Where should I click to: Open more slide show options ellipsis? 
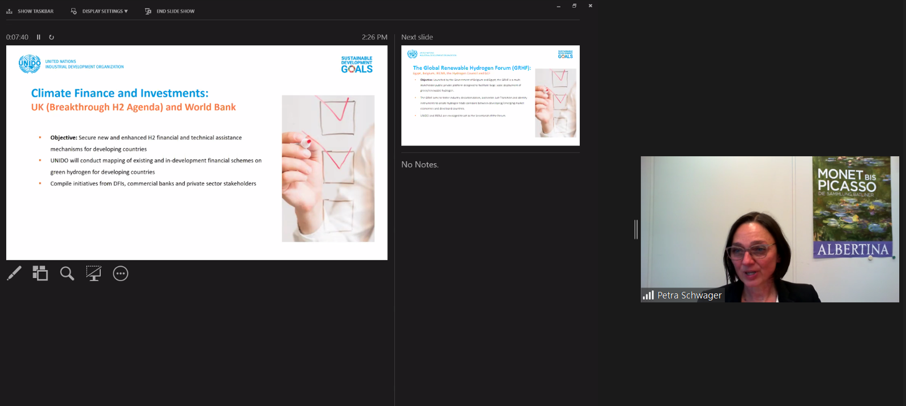121,273
